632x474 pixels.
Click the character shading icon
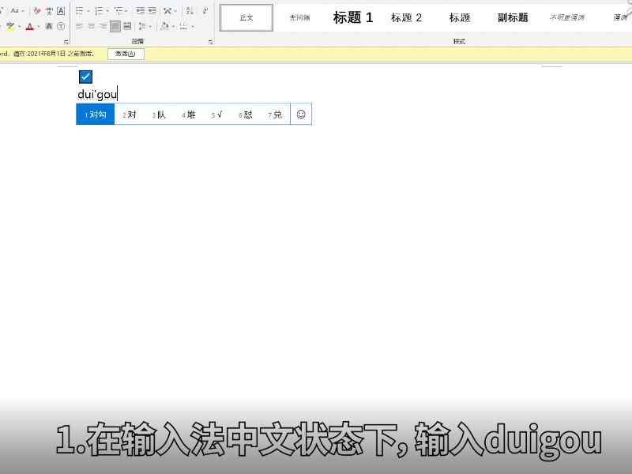tap(49, 27)
